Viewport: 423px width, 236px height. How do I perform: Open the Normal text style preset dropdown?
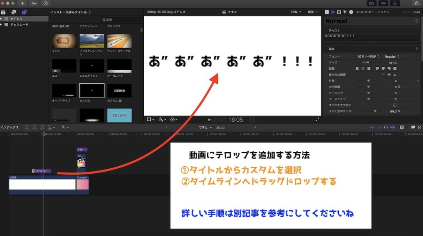371,21
